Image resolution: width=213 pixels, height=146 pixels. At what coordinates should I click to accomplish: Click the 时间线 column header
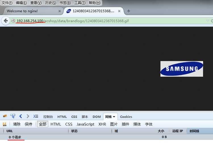point(200,131)
